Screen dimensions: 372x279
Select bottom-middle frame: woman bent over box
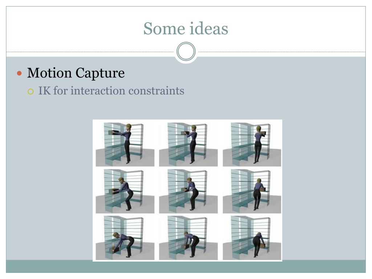[x=189, y=238]
